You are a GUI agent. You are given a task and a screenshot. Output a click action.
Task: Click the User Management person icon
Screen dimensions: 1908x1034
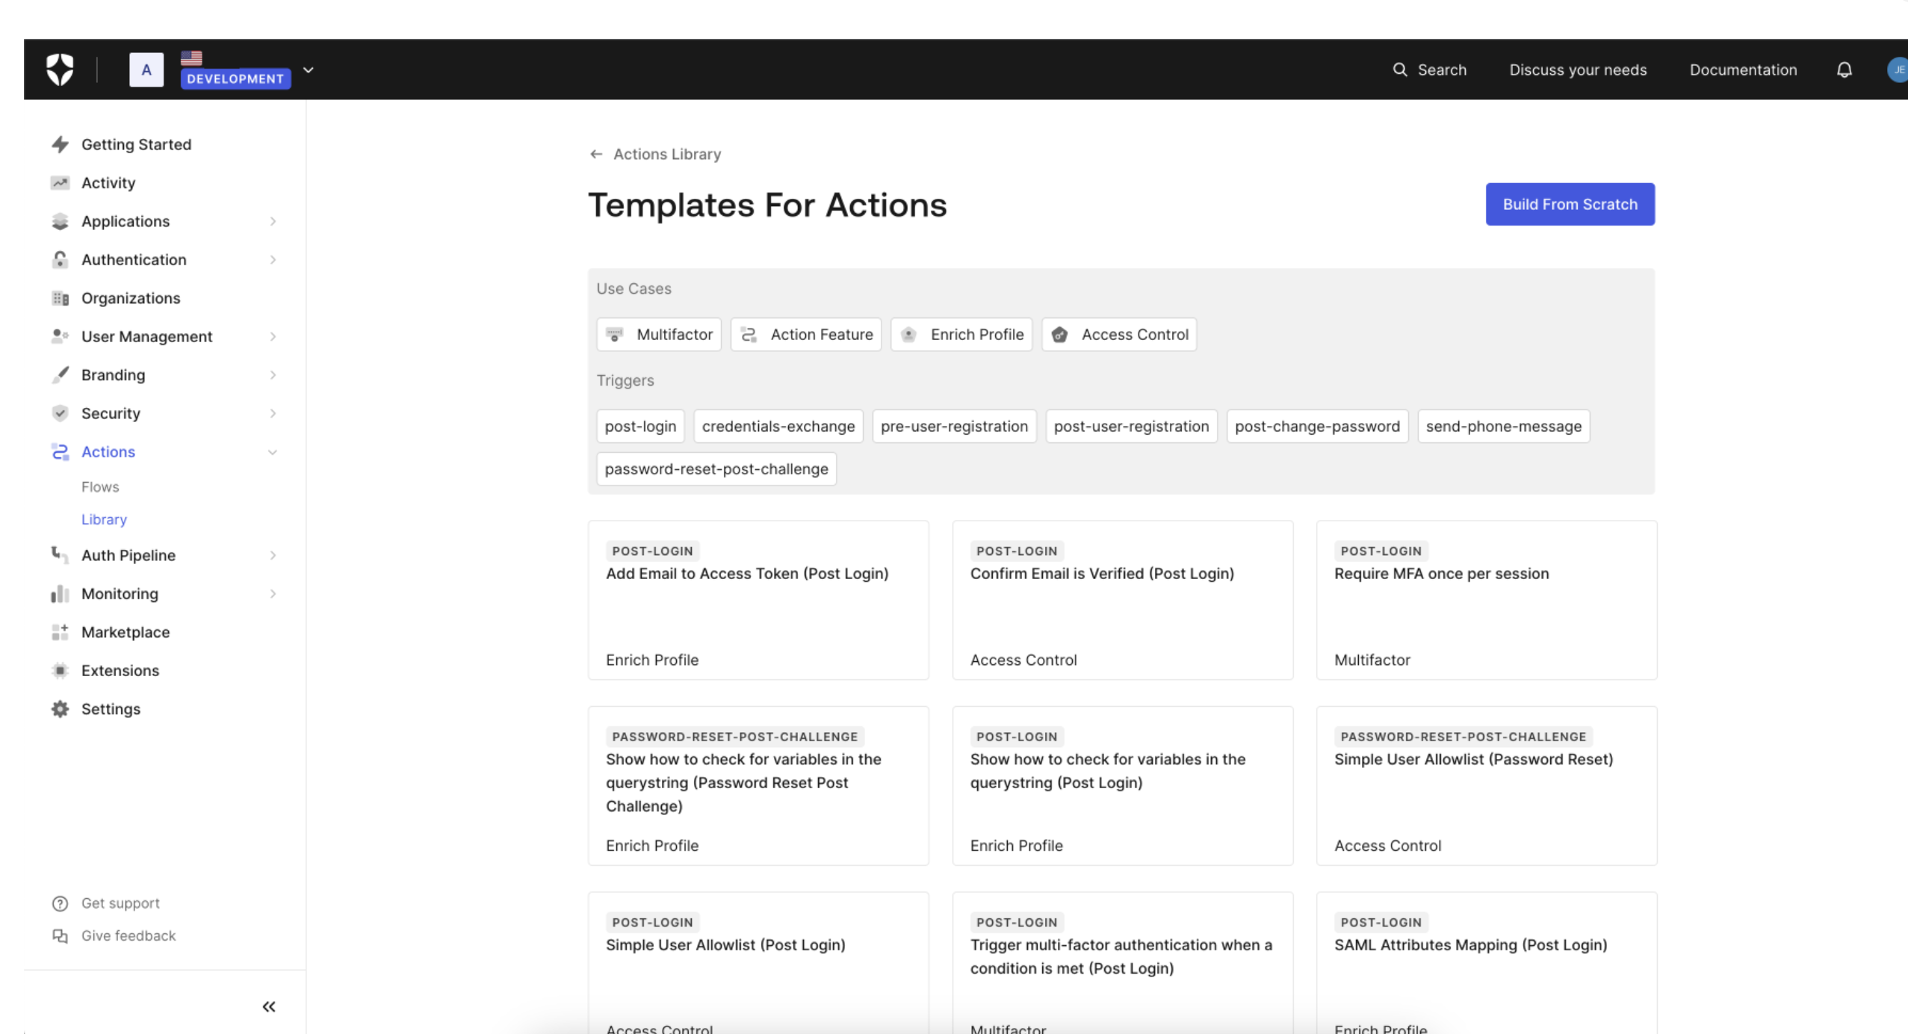point(60,336)
